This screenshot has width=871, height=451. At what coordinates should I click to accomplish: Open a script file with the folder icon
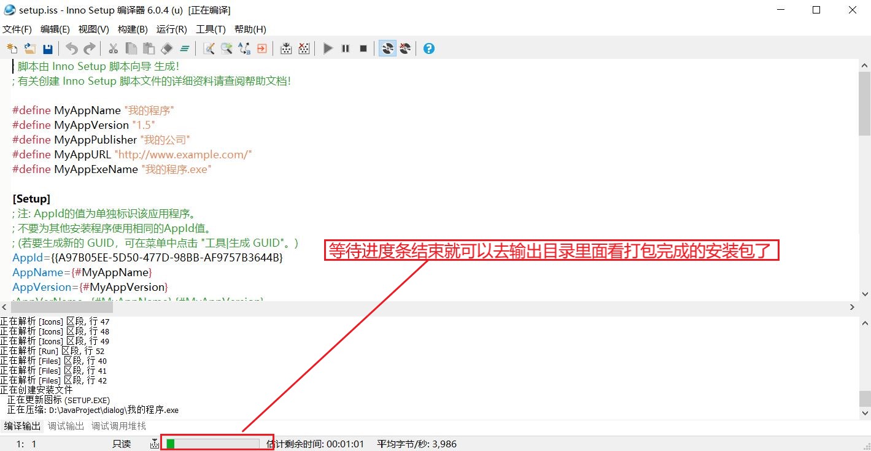coord(30,48)
